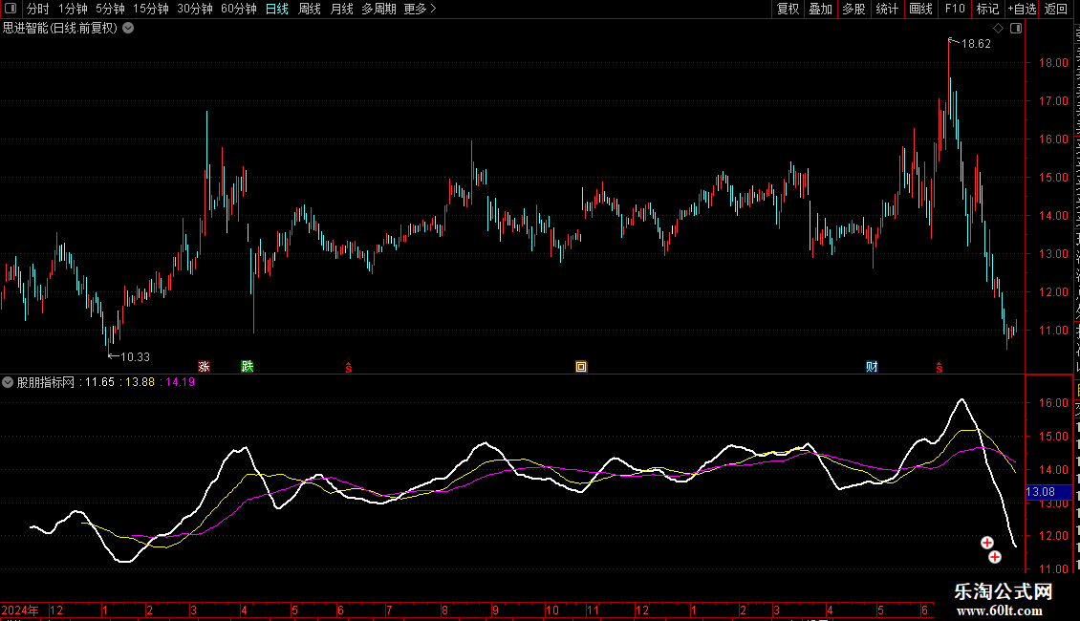Click the 思进智能(日线.前复权) chart title
The height and width of the screenshot is (621, 1080).
click(x=60, y=29)
